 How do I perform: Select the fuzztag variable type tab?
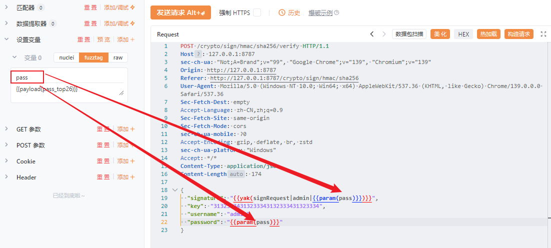pyautogui.click(x=94, y=57)
